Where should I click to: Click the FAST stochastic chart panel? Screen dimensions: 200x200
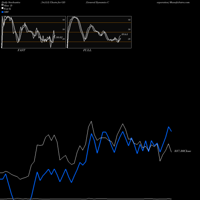tap(34, 32)
